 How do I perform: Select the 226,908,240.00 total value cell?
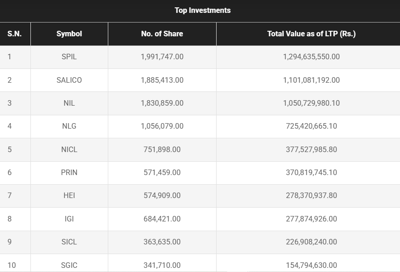pos(311,242)
